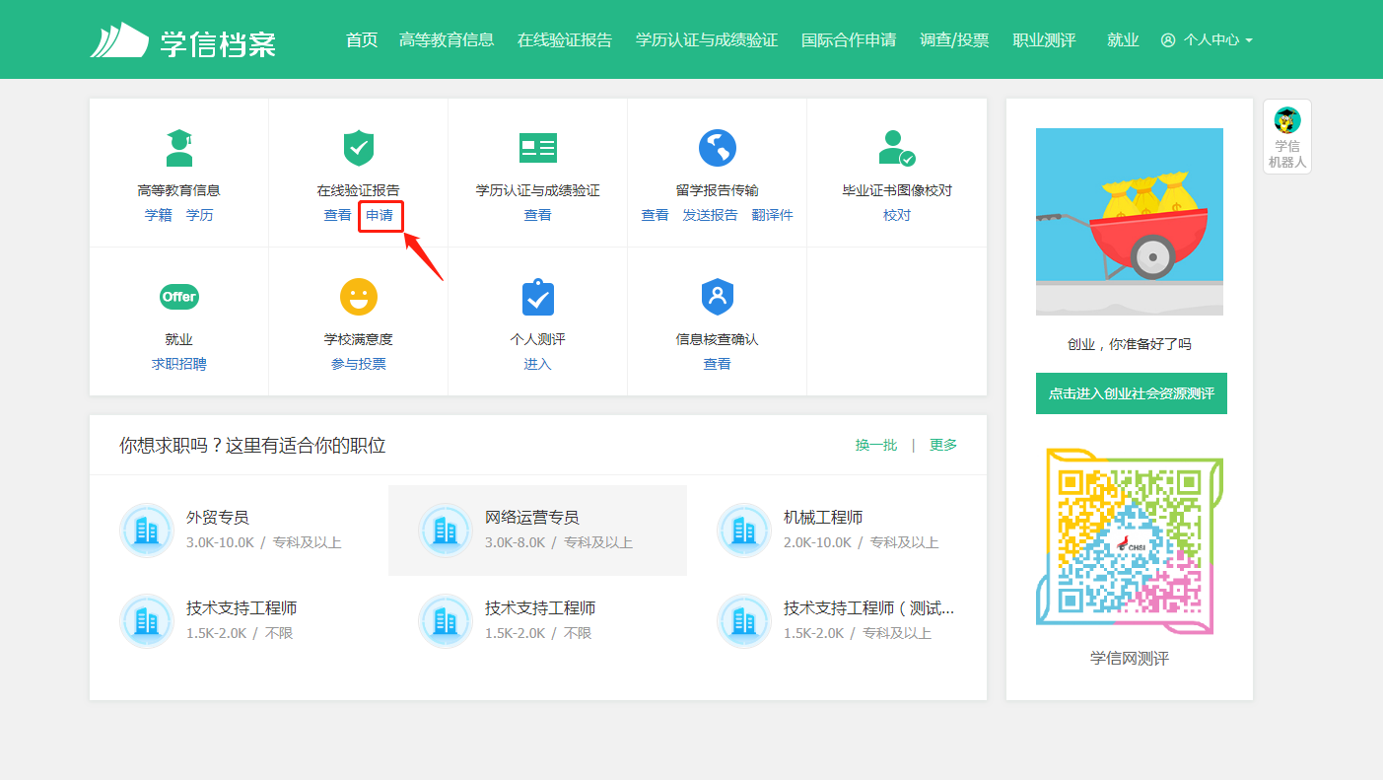Image resolution: width=1383 pixels, height=780 pixels.
Task: Click the user avatar icon beside 个人中心
Action: click(x=1168, y=40)
